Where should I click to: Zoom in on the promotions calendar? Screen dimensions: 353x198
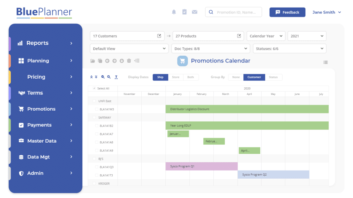point(109,77)
